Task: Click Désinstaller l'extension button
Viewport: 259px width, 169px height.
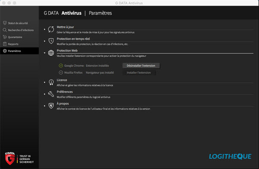Action: 141,66
